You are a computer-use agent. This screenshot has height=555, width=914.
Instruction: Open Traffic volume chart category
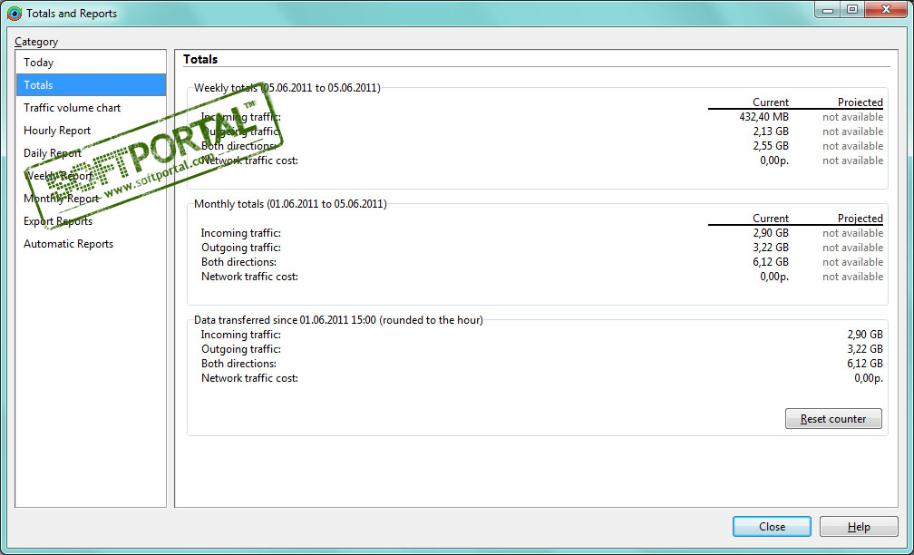(91, 108)
